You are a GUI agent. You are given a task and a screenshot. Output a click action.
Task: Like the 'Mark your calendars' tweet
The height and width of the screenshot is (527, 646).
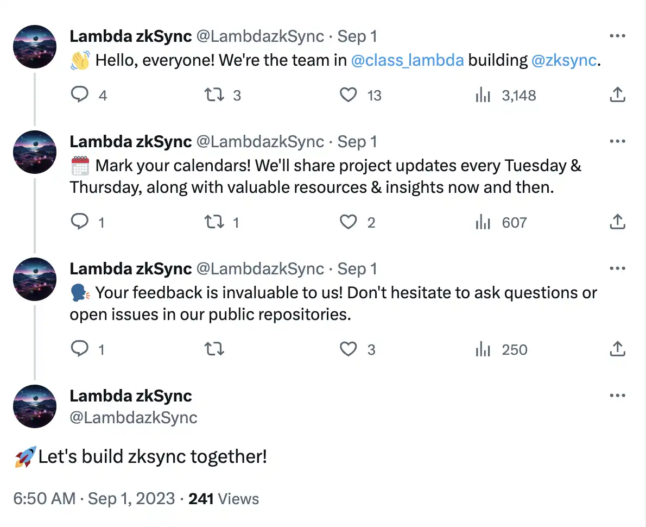tap(348, 222)
